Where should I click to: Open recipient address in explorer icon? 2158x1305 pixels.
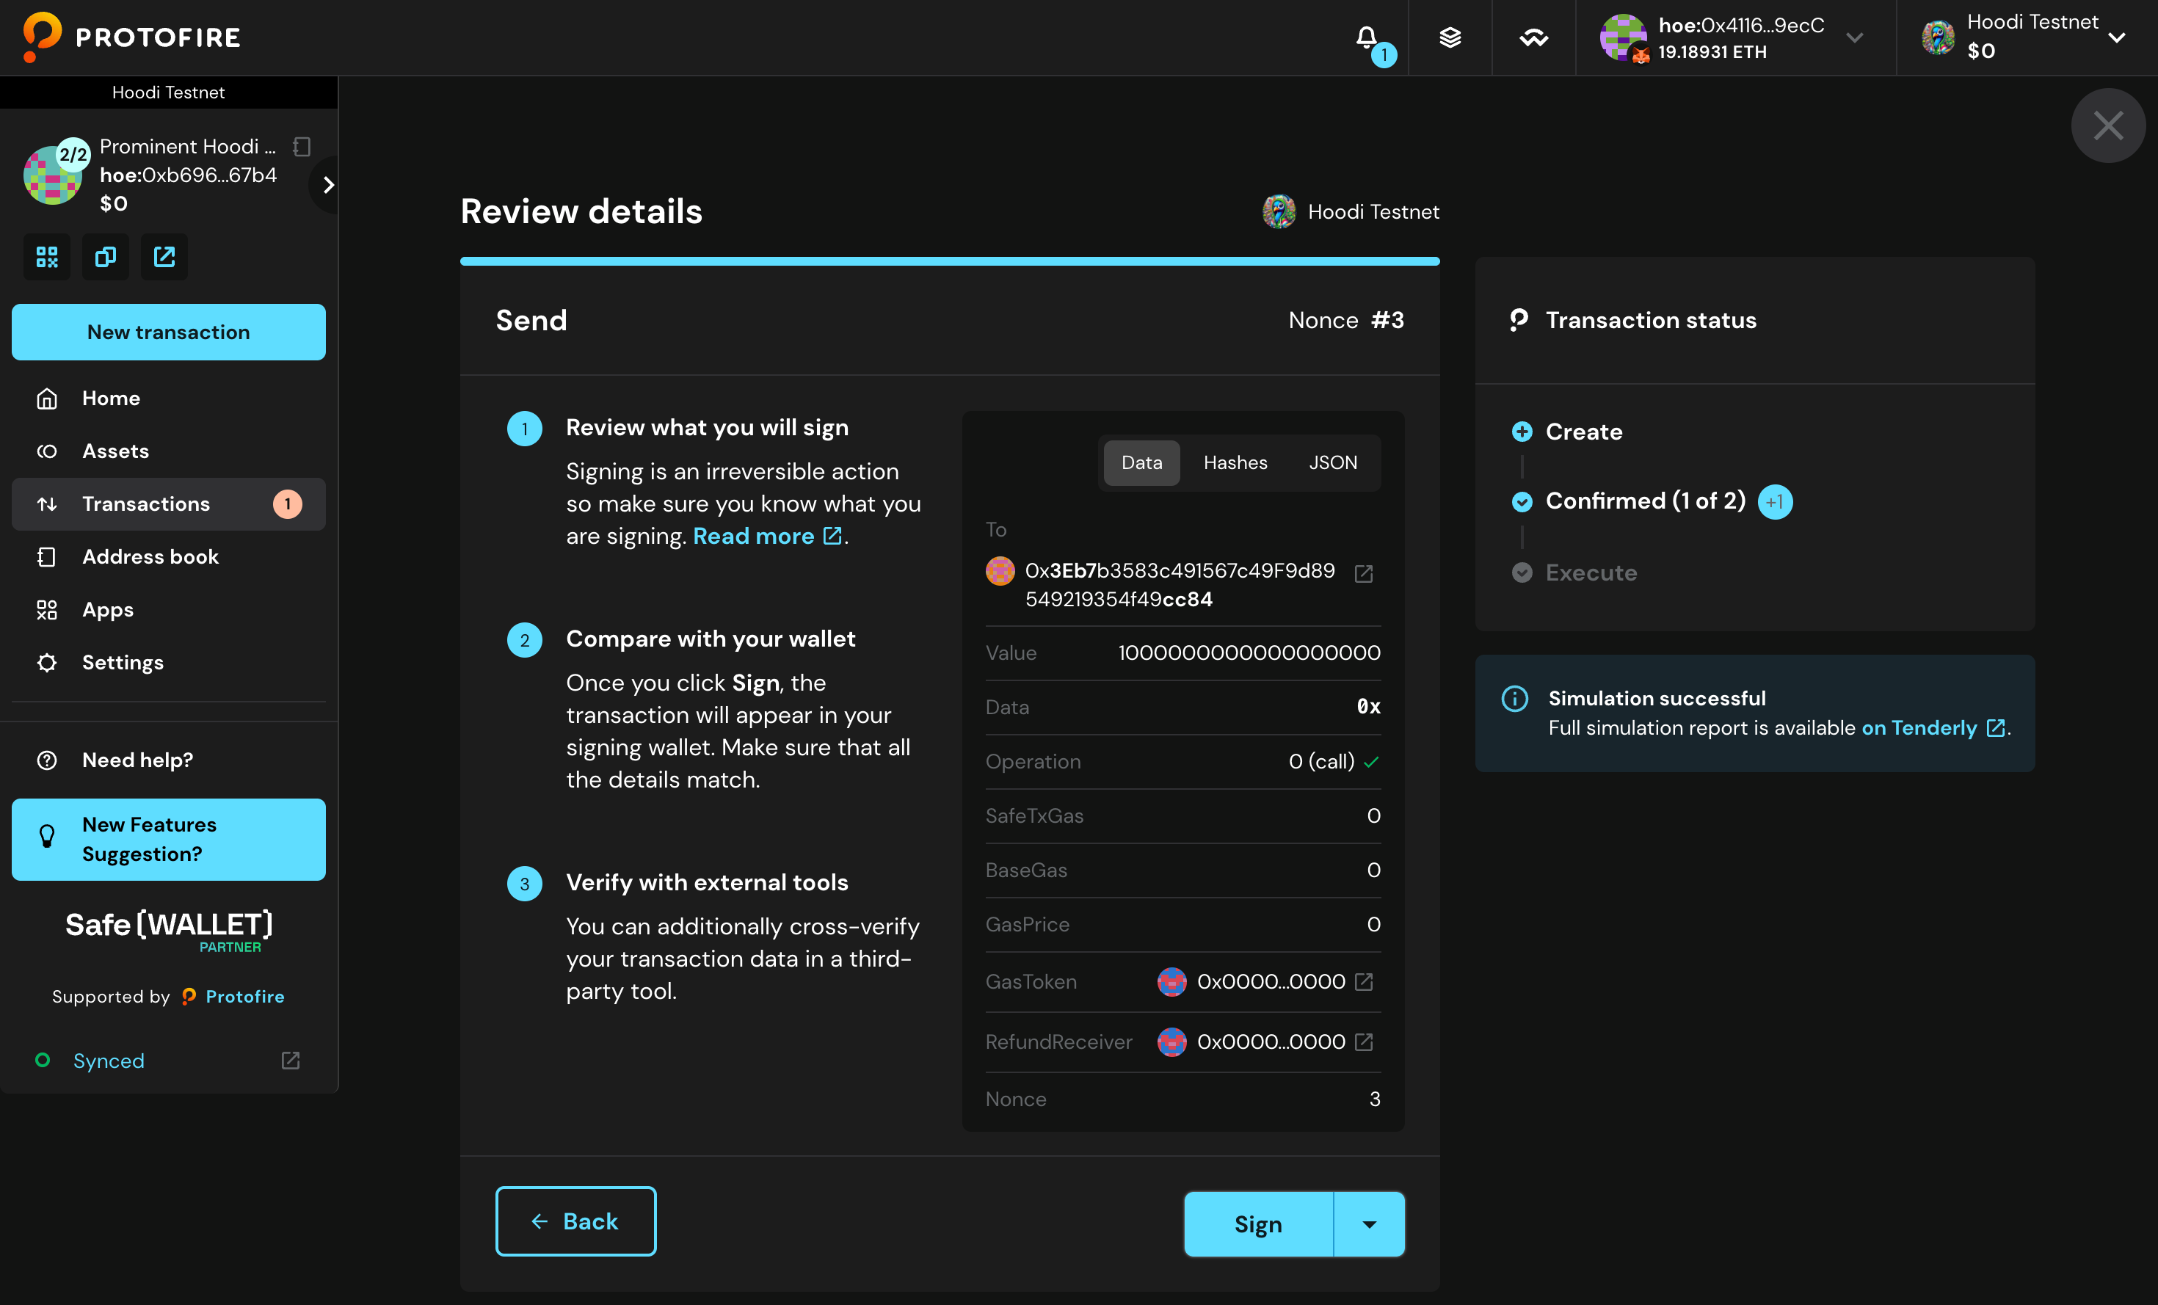click(x=1364, y=574)
